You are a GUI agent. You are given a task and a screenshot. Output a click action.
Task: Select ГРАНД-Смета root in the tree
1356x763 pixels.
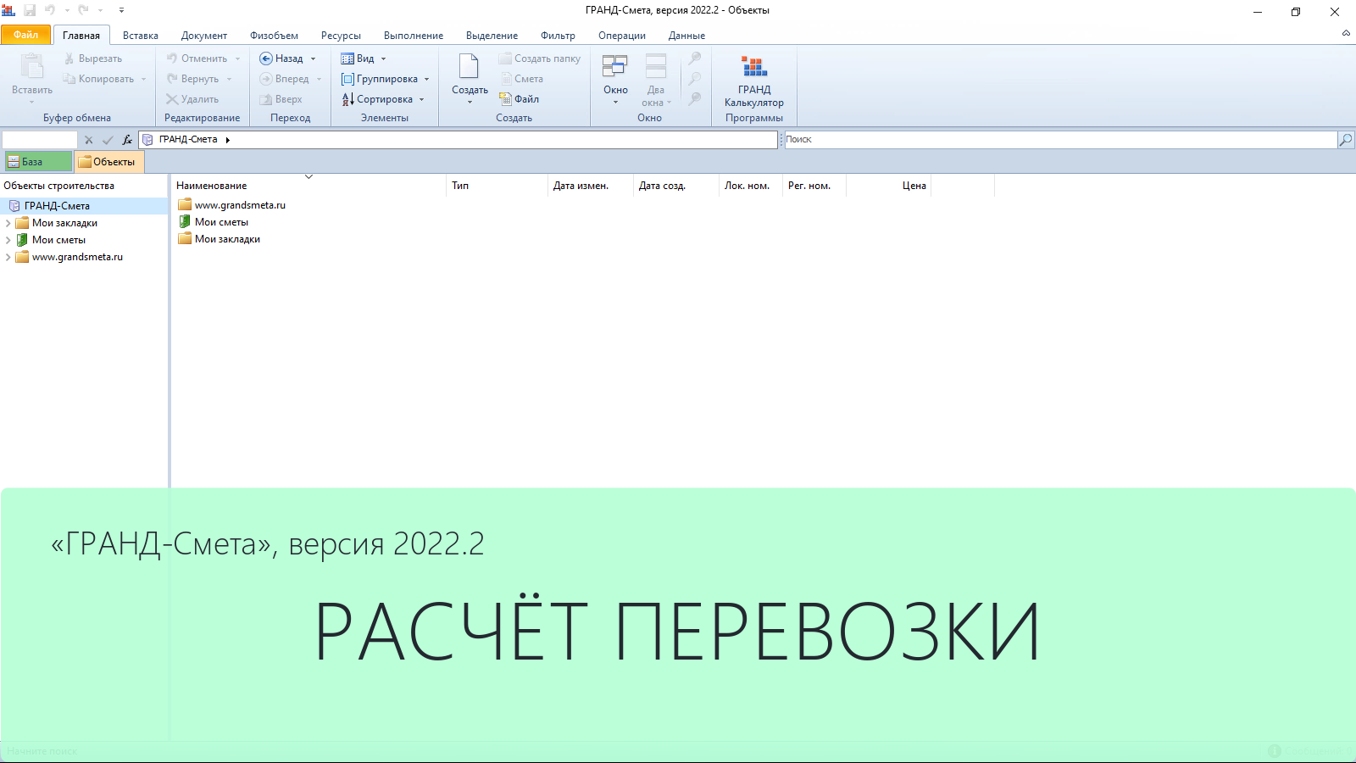coord(57,206)
